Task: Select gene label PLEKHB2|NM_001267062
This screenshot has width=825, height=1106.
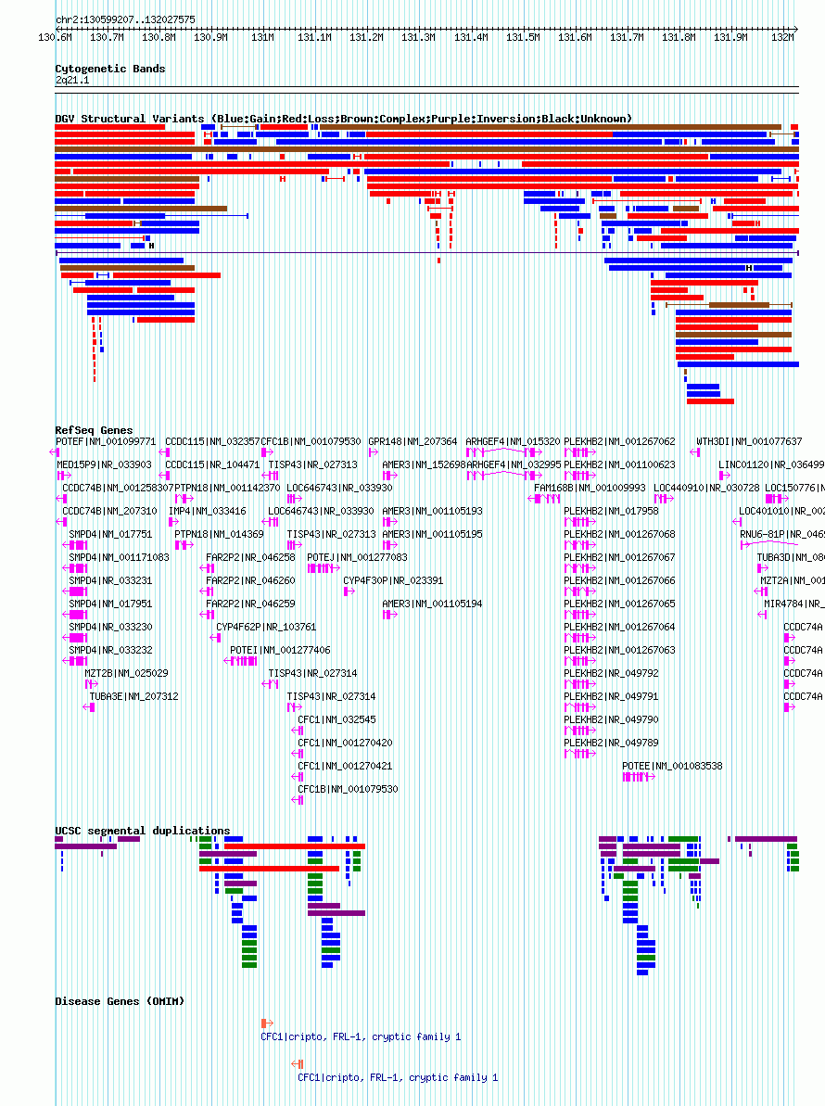Action: 620,441
